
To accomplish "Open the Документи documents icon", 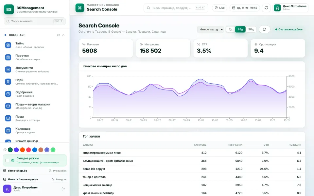I will [8, 70].
